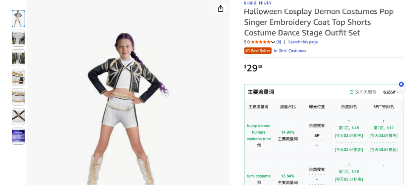
Task: Click the share icon above product image
Action: coord(220,8)
